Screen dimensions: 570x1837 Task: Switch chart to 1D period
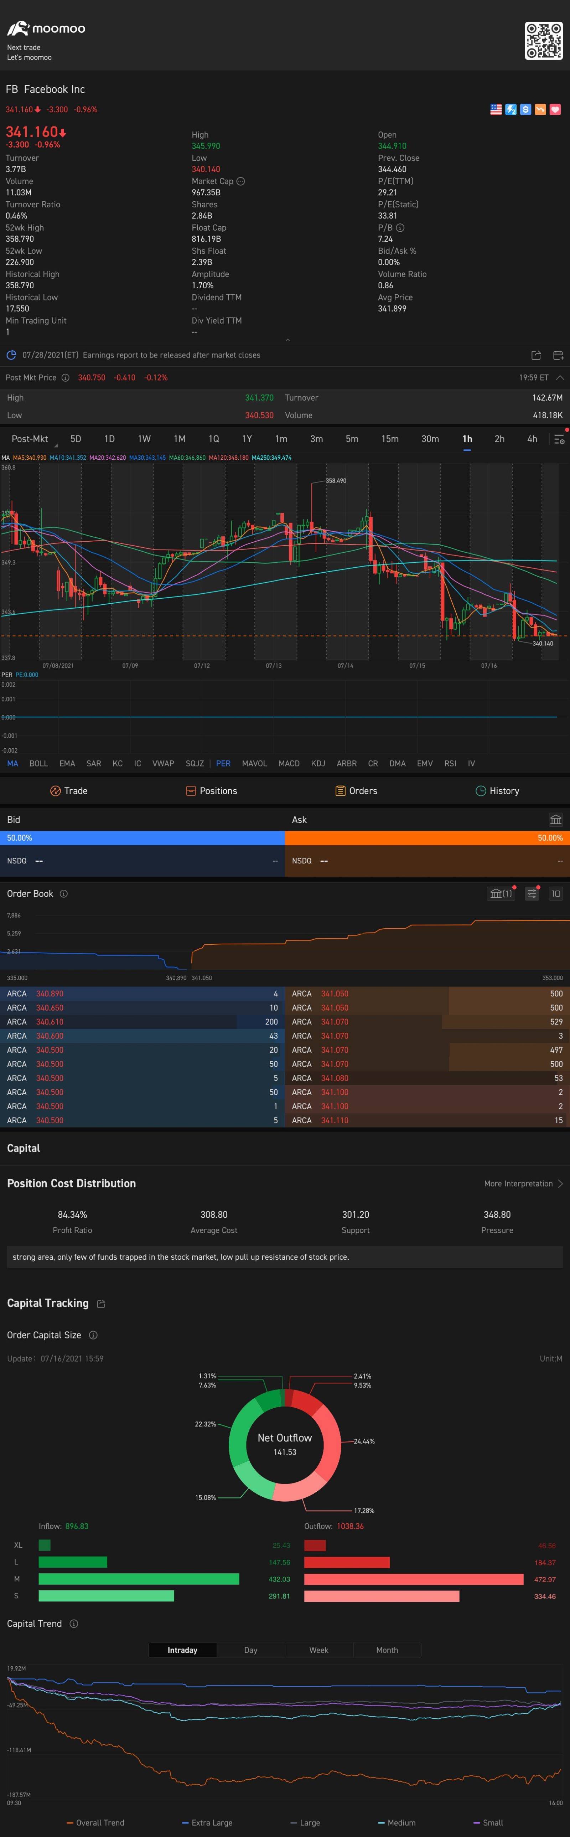coord(109,439)
